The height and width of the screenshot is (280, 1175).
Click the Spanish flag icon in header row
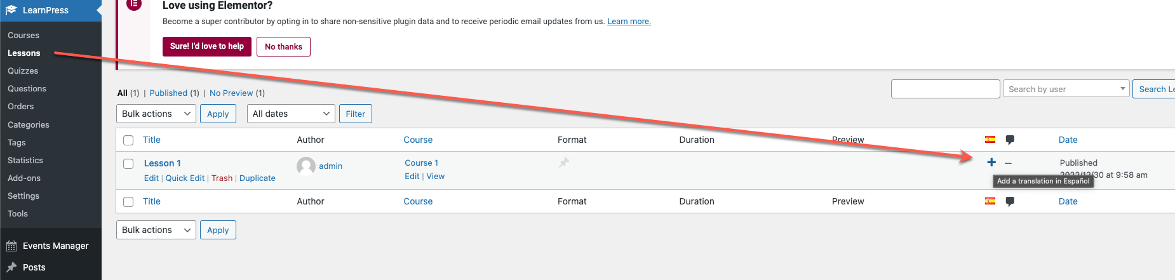[x=990, y=140]
